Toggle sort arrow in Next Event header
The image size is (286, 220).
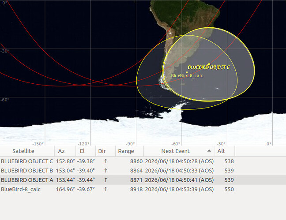pos(209,151)
